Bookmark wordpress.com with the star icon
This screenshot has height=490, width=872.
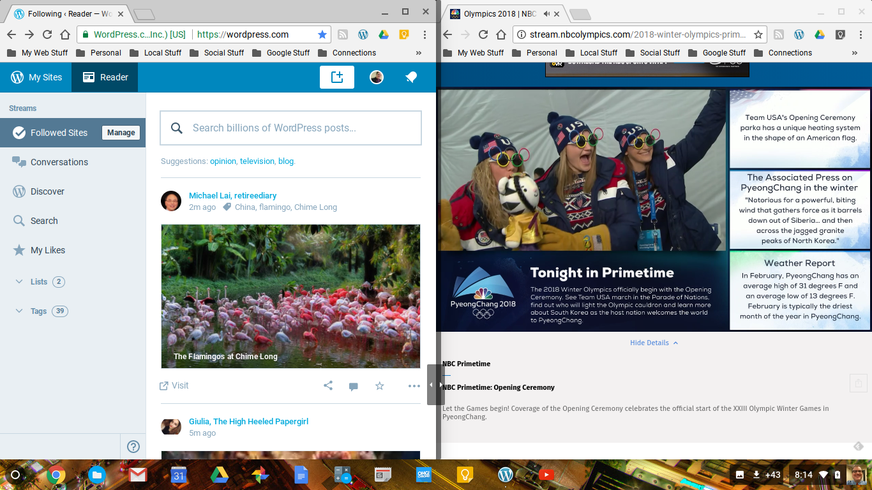click(x=322, y=34)
